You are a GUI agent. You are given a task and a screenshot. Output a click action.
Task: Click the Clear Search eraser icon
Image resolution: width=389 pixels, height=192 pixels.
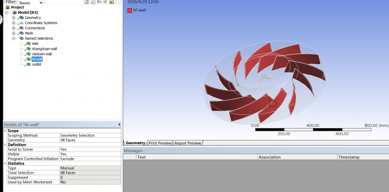(93, 2)
